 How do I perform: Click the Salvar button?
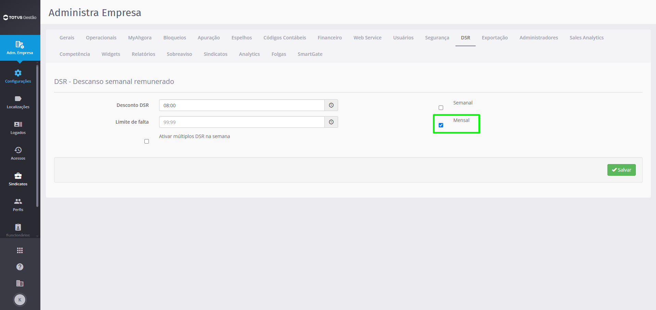pyautogui.click(x=621, y=170)
